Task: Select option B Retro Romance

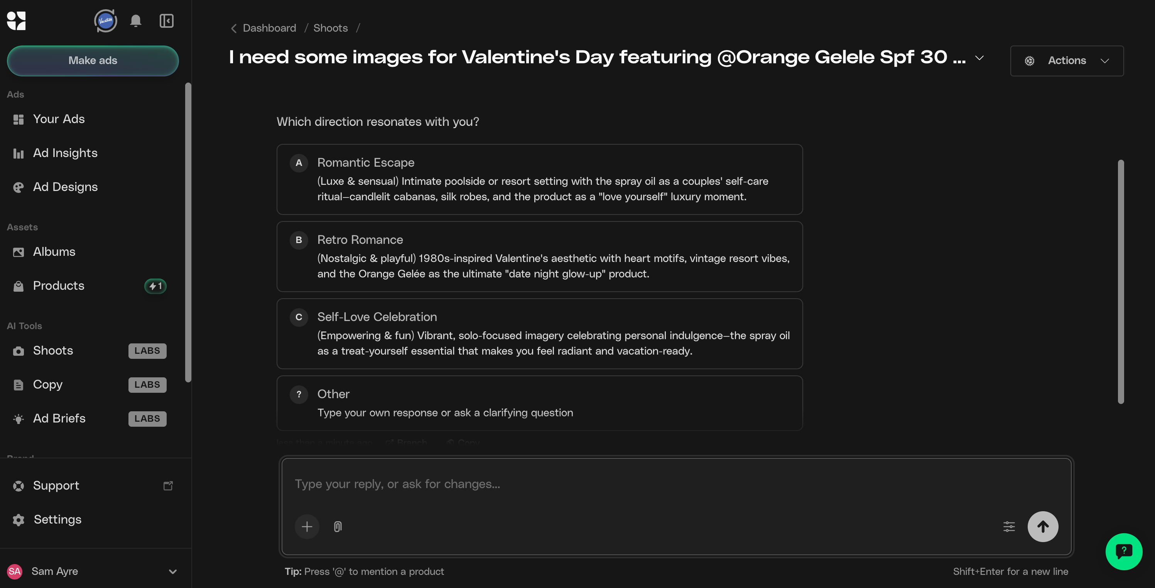Action: click(539, 257)
